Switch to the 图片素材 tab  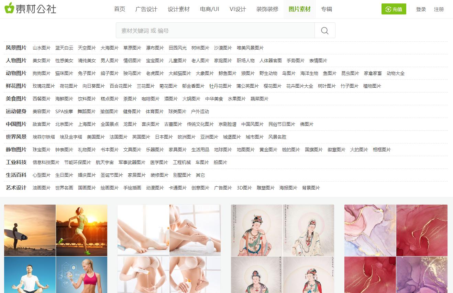(299, 9)
